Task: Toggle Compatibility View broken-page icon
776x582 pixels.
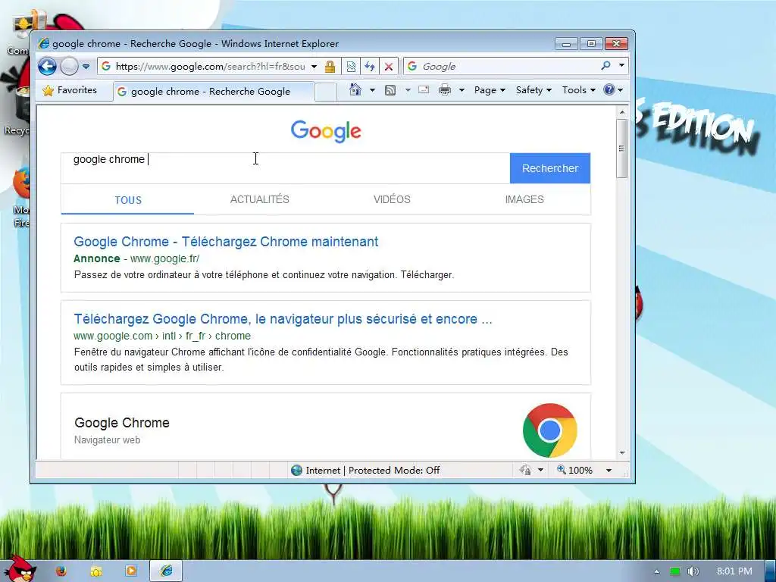Action: (x=351, y=67)
